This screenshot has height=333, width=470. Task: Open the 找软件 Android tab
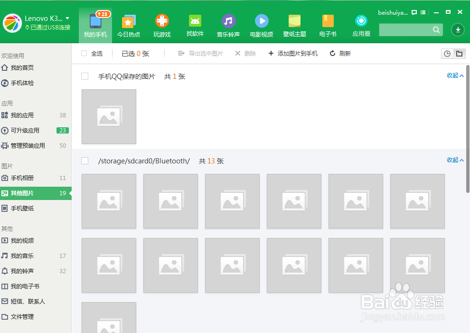click(195, 26)
